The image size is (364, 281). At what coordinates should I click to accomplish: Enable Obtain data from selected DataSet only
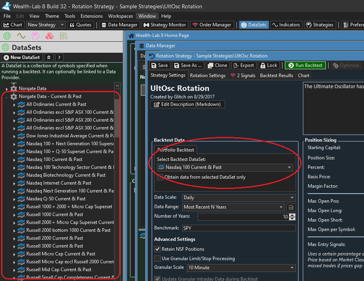coord(160,177)
